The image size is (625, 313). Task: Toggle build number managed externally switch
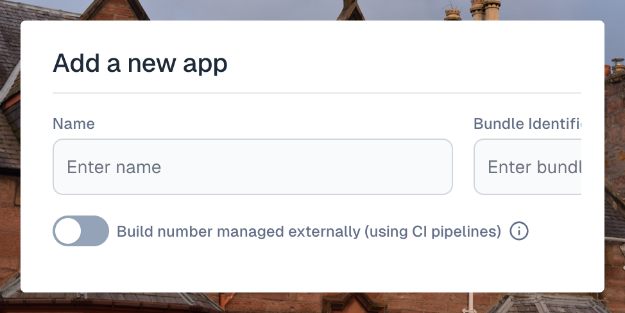[81, 231]
